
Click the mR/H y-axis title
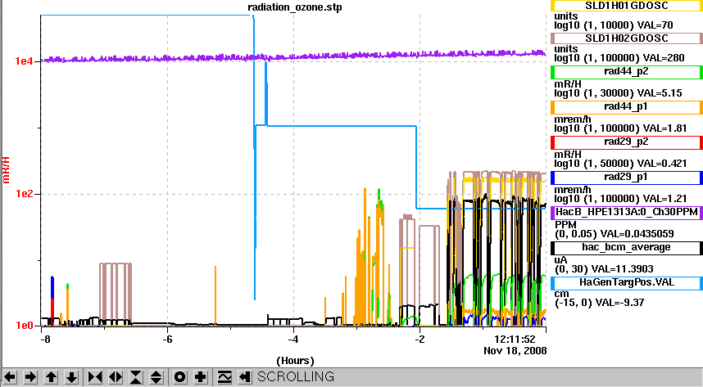7,170
